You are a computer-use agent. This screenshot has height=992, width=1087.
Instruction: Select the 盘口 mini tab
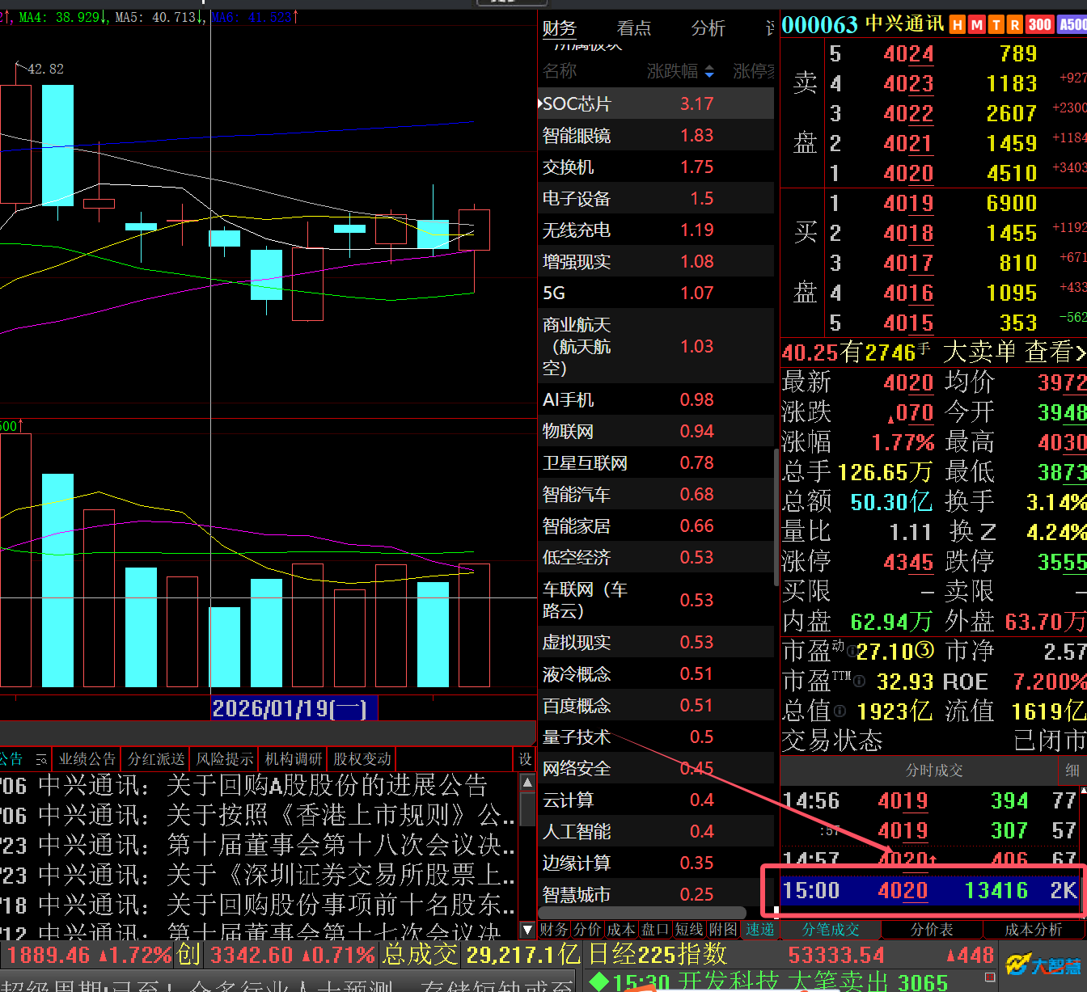point(655,930)
